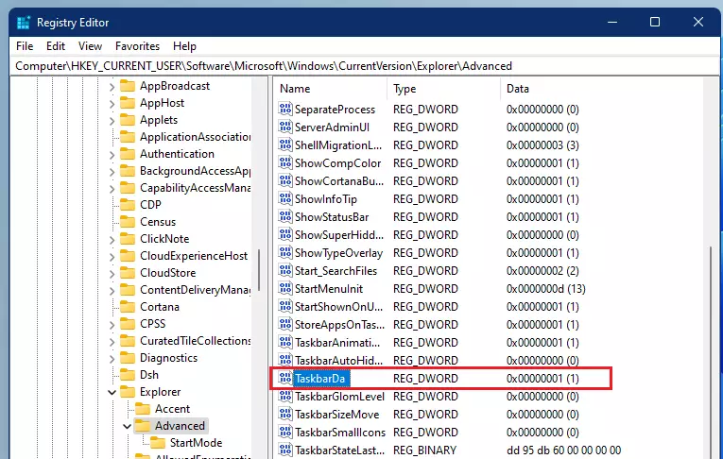Select the CloudExperienceHost key
Viewport: 723px width, 459px height.
pyautogui.click(x=194, y=256)
